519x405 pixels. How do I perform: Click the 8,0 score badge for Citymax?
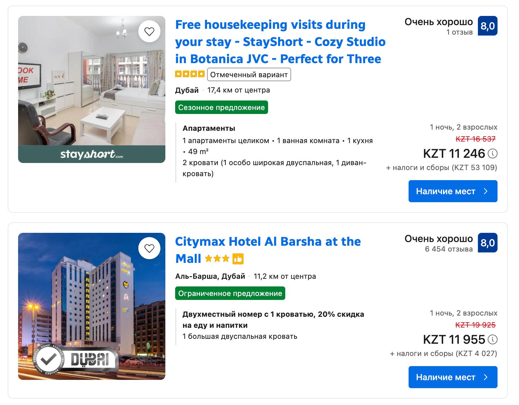click(x=487, y=243)
